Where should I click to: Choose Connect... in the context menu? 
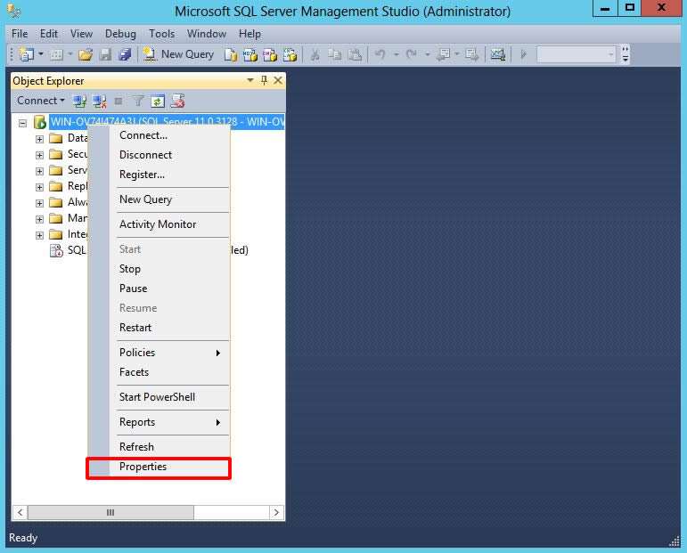pyautogui.click(x=159, y=135)
